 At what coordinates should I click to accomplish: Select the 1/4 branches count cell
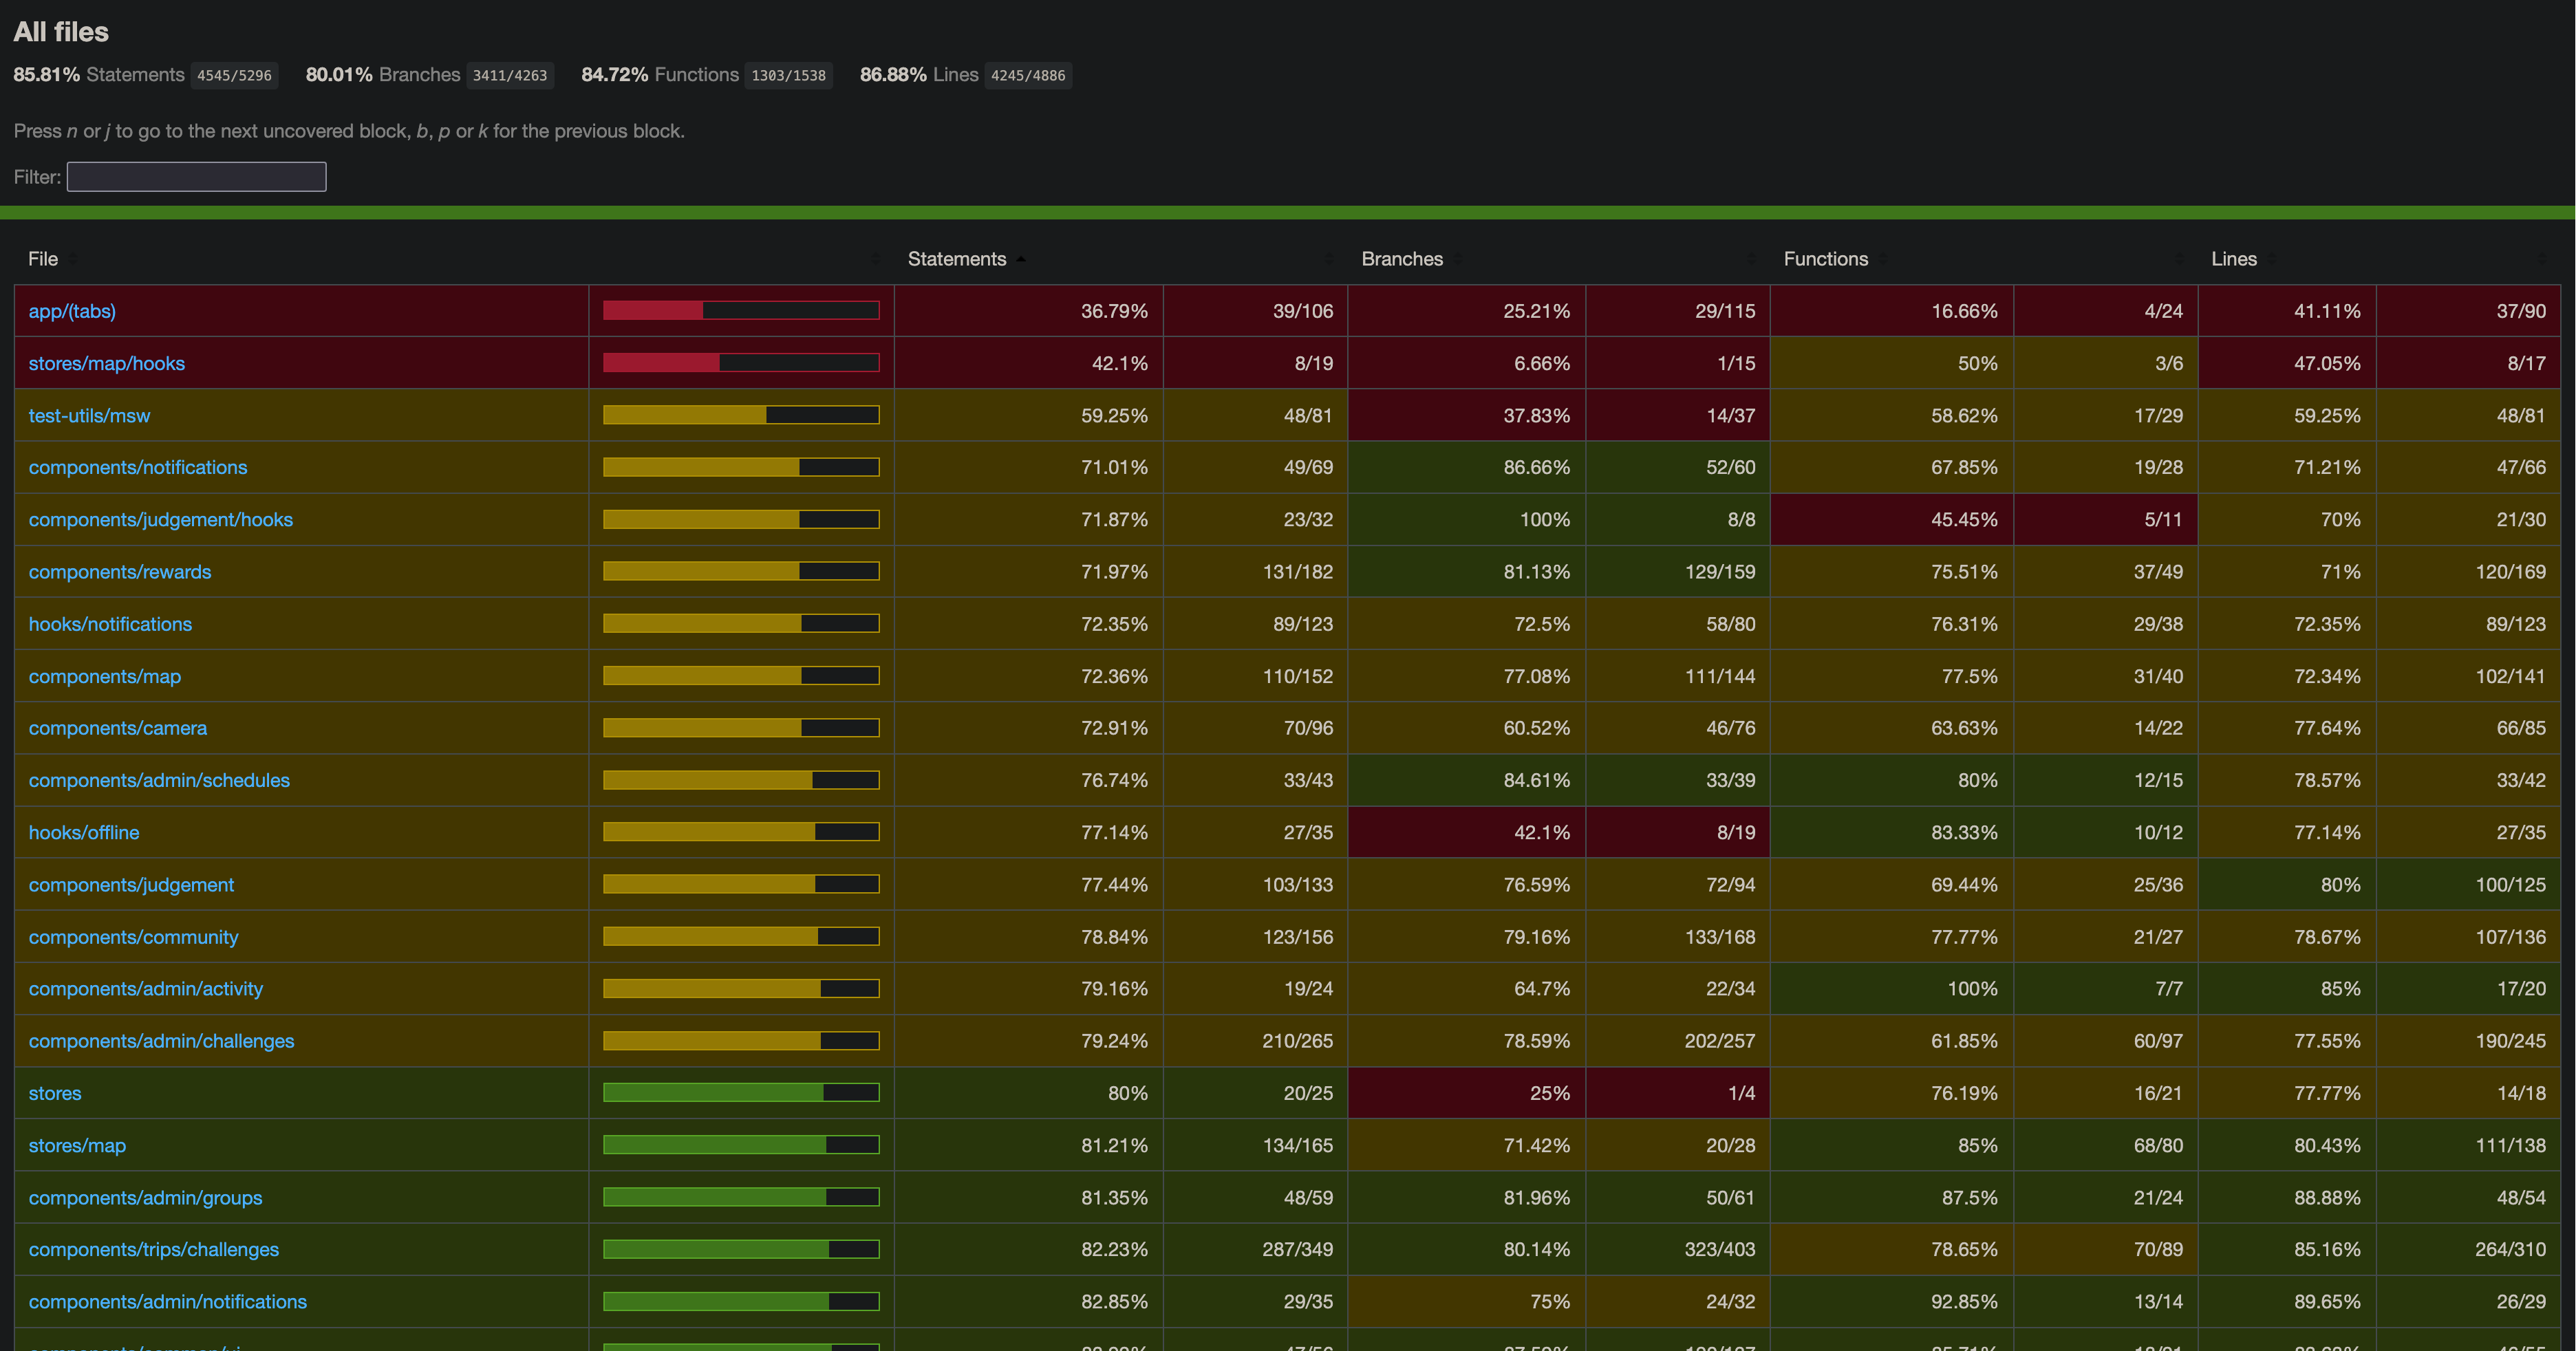coord(1678,1093)
